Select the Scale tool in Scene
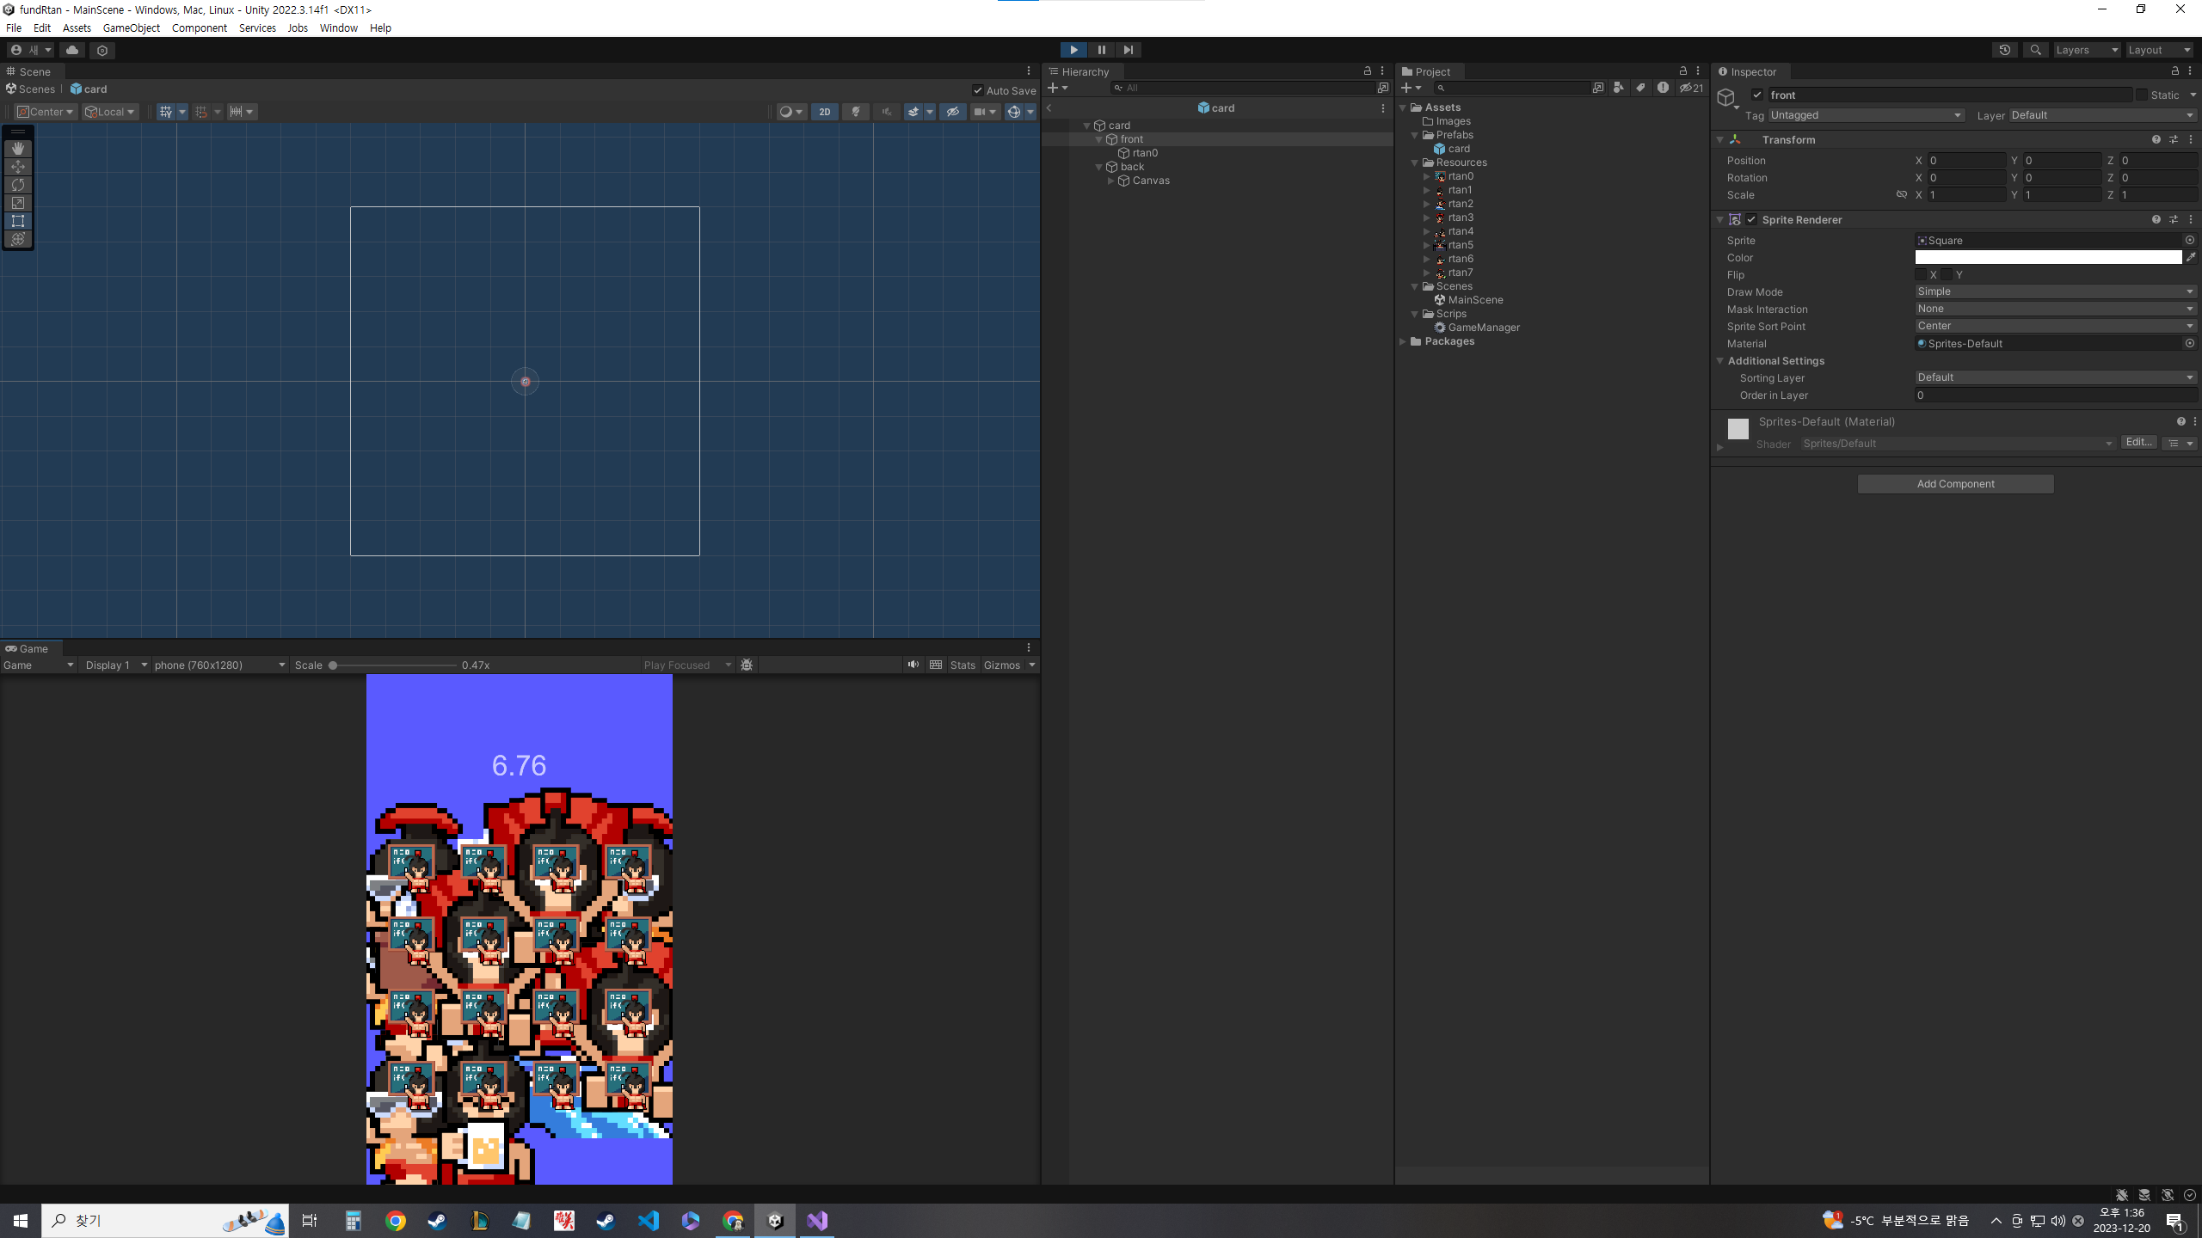 [18, 203]
